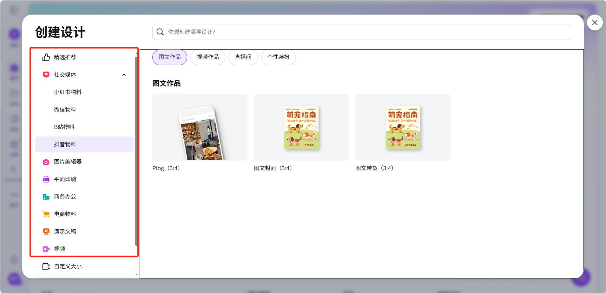The height and width of the screenshot is (293, 606).
Task: Click the printer icon for 平面印刷
Action: tap(46, 179)
